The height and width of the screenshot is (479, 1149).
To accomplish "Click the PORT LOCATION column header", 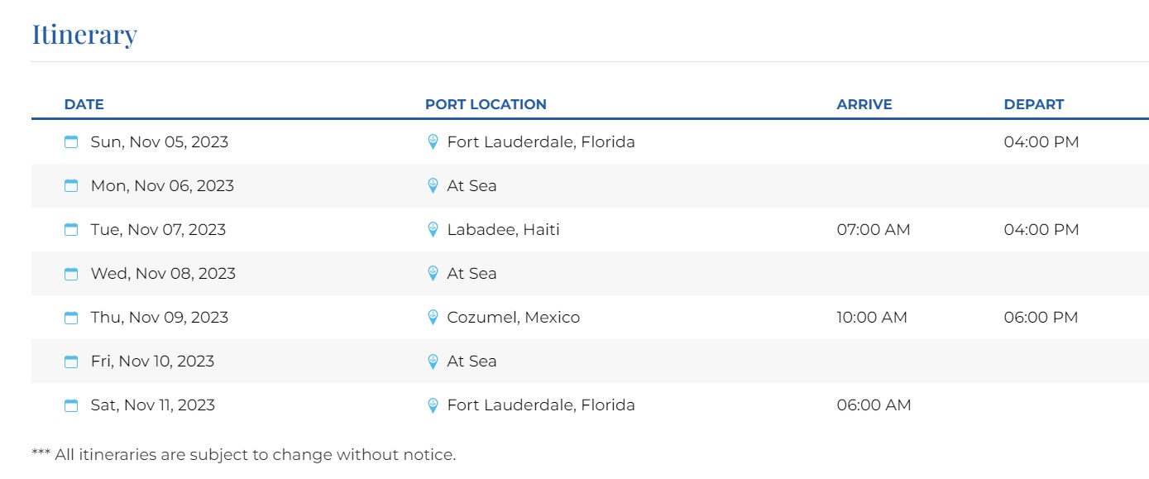I will point(486,104).
